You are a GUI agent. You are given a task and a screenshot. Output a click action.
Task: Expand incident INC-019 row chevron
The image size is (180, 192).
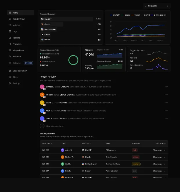point(164,157)
